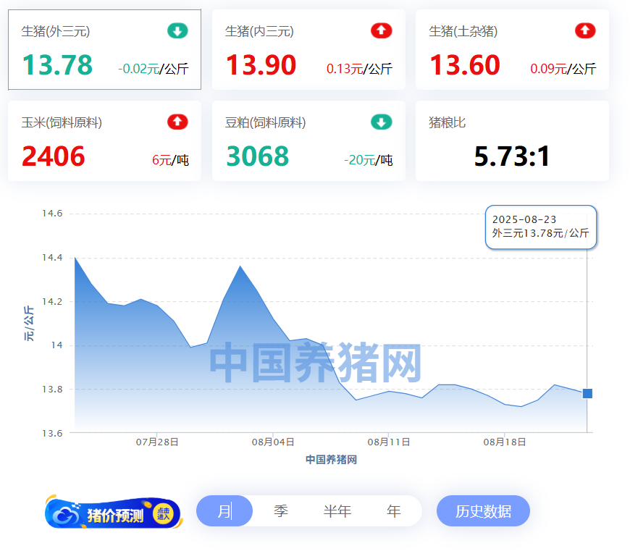Screen dimensions: 630x551
Task: Click the red up arrow on 生猪(内三元)
Action: click(x=381, y=30)
